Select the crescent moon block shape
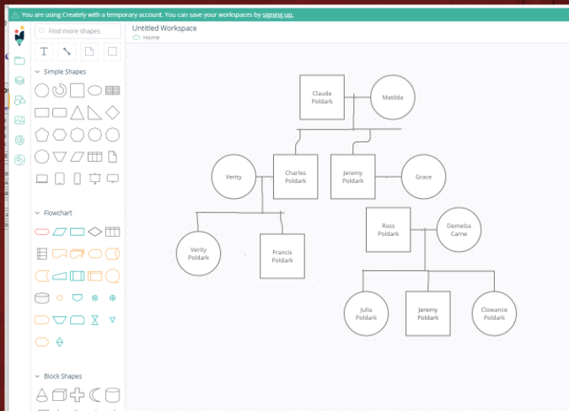Viewport: 569px width, 411px height. (x=94, y=395)
